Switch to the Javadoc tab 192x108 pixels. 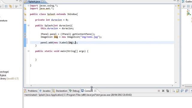tap(45, 91)
